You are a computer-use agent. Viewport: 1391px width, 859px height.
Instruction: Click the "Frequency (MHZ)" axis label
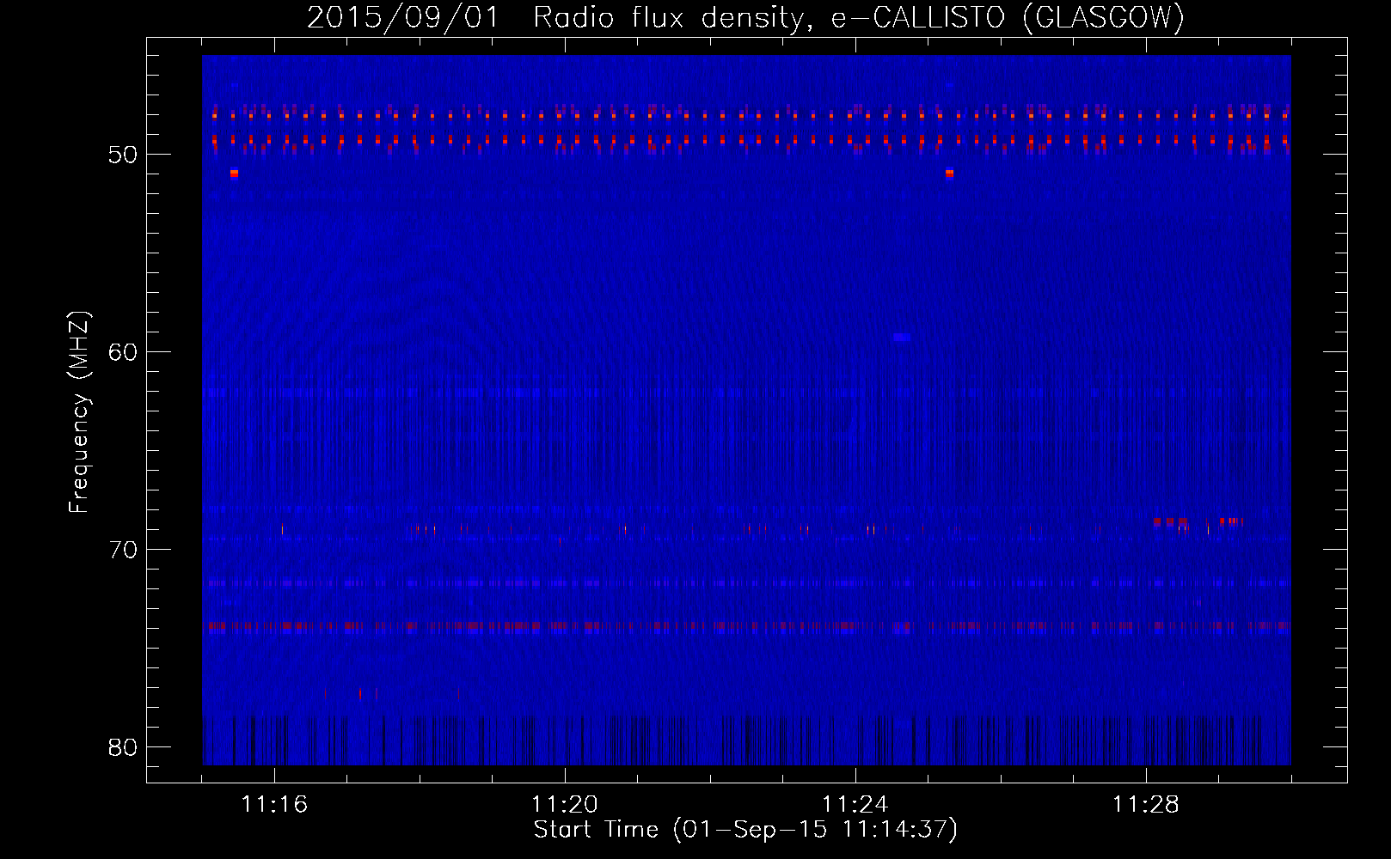click(x=78, y=412)
